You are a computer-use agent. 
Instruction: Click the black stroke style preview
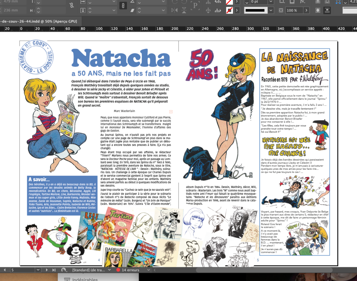coord(256,10)
